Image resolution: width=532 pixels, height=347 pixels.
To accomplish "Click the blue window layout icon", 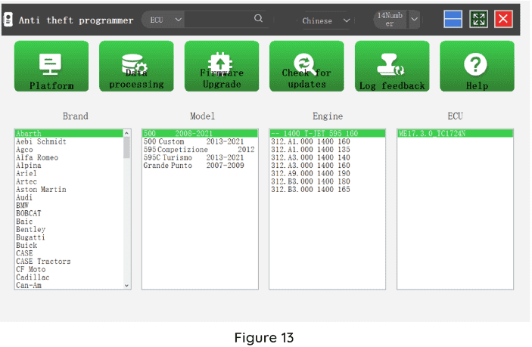I will 453,20.
